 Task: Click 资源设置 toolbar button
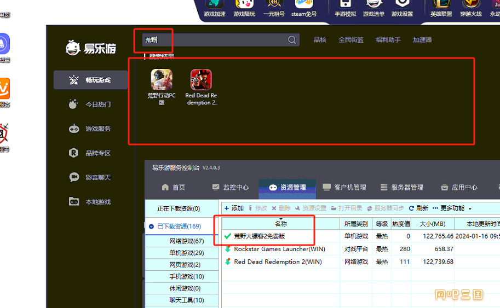[x=311, y=208]
